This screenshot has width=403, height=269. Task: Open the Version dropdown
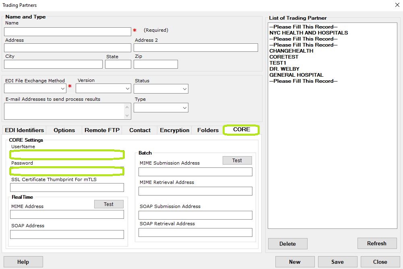point(103,89)
